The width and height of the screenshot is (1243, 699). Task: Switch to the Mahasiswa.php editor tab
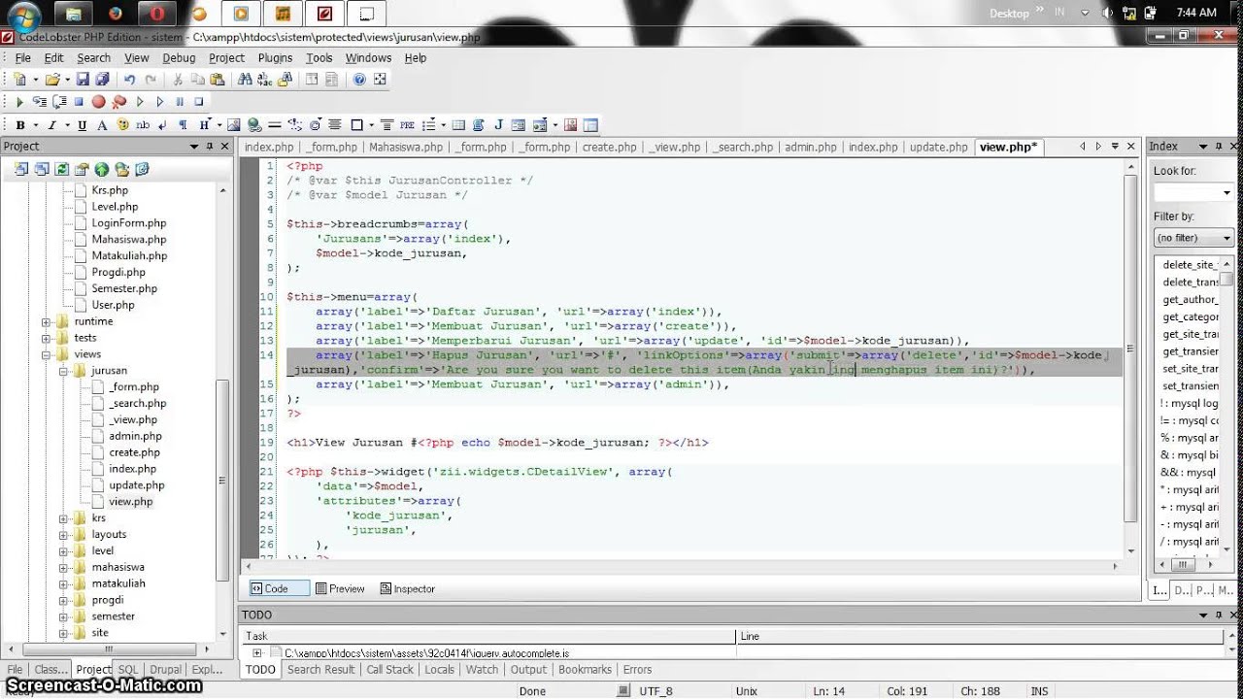click(406, 148)
